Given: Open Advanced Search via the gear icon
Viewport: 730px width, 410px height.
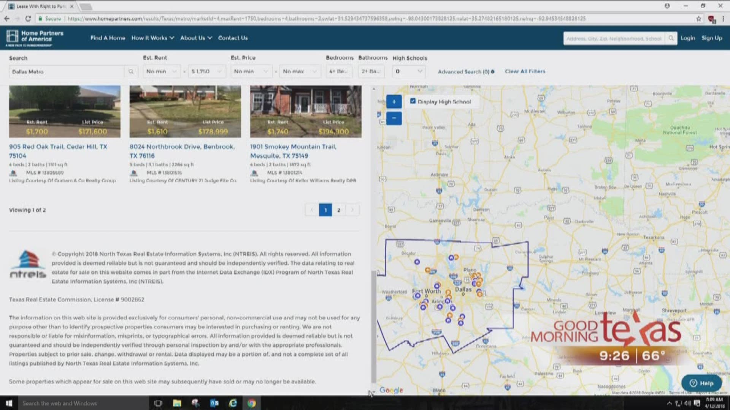Looking at the screenshot, I should coord(493,72).
